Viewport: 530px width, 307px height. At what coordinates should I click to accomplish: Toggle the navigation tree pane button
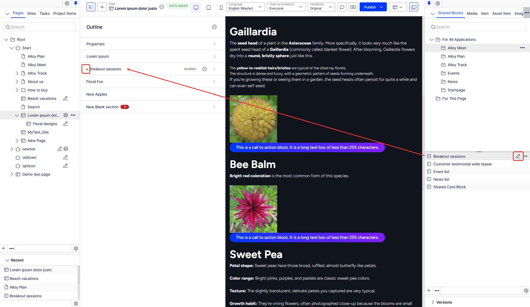click(x=91, y=7)
